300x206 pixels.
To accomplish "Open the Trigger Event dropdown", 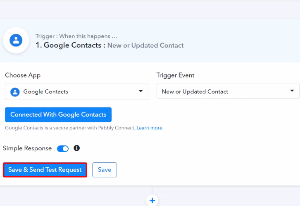I will pyautogui.click(x=228, y=91).
